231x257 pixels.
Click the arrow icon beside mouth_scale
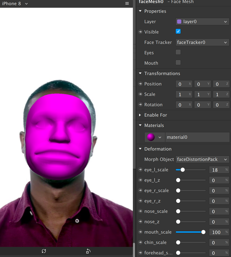pyautogui.click(x=140, y=232)
